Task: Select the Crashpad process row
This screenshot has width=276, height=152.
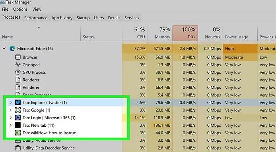Action: [138, 65]
